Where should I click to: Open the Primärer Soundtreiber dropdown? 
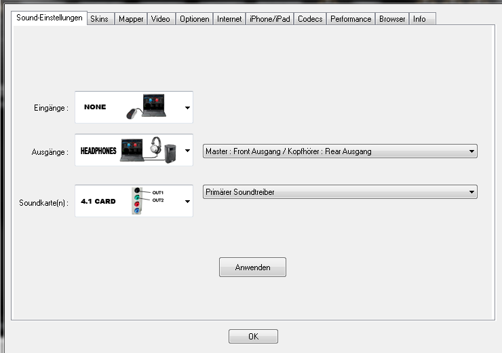coord(340,192)
